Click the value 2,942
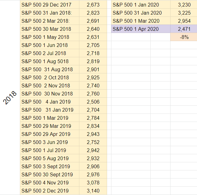Image resolution: width=197 pixels, height=195 pixels. tap(93, 150)
